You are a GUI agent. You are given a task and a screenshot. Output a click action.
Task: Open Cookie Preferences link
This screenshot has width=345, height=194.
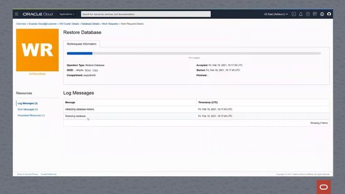tap(49, 174)
